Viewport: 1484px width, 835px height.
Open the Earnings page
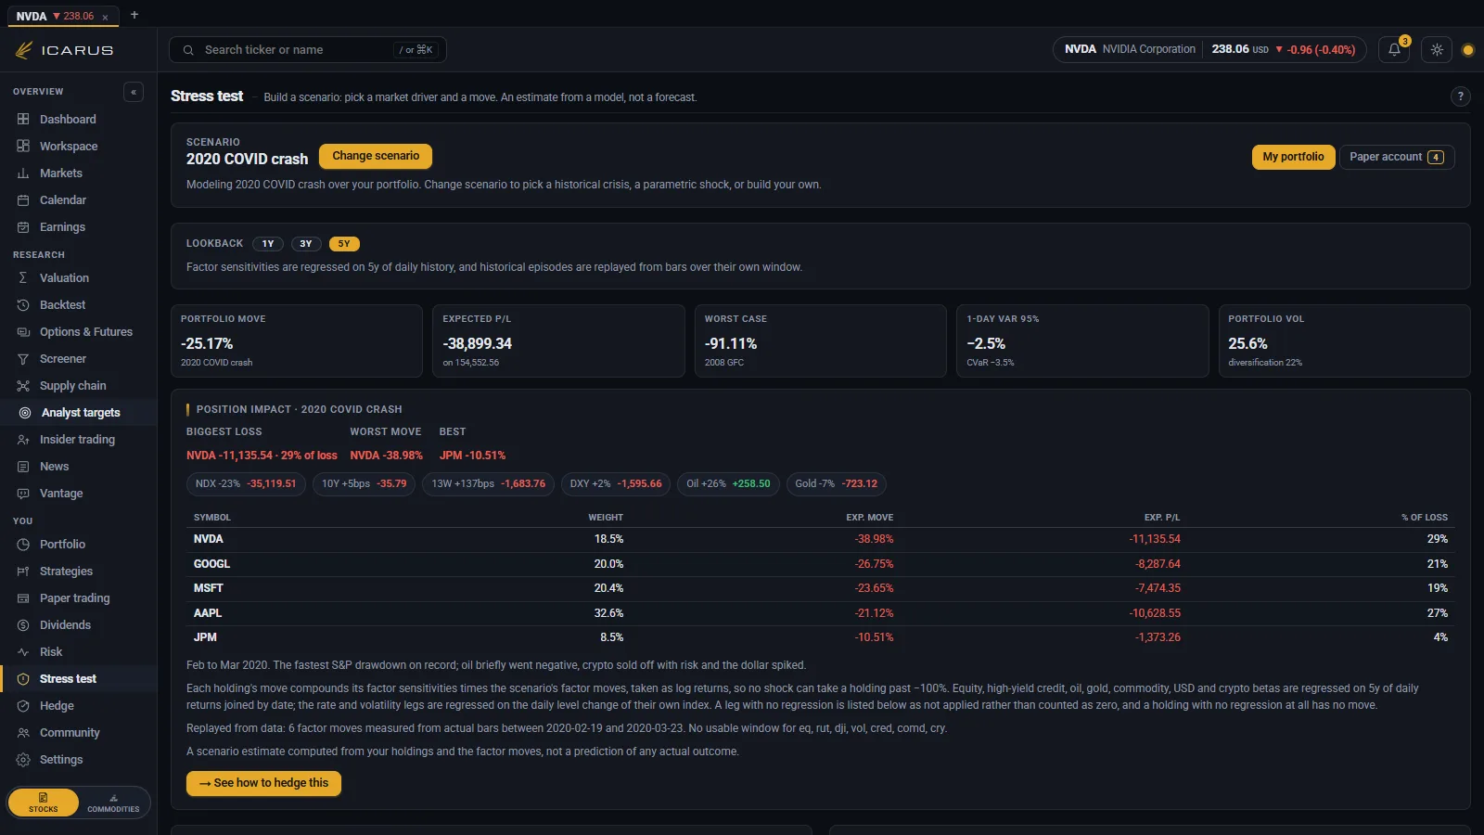(x=78, y=226)
